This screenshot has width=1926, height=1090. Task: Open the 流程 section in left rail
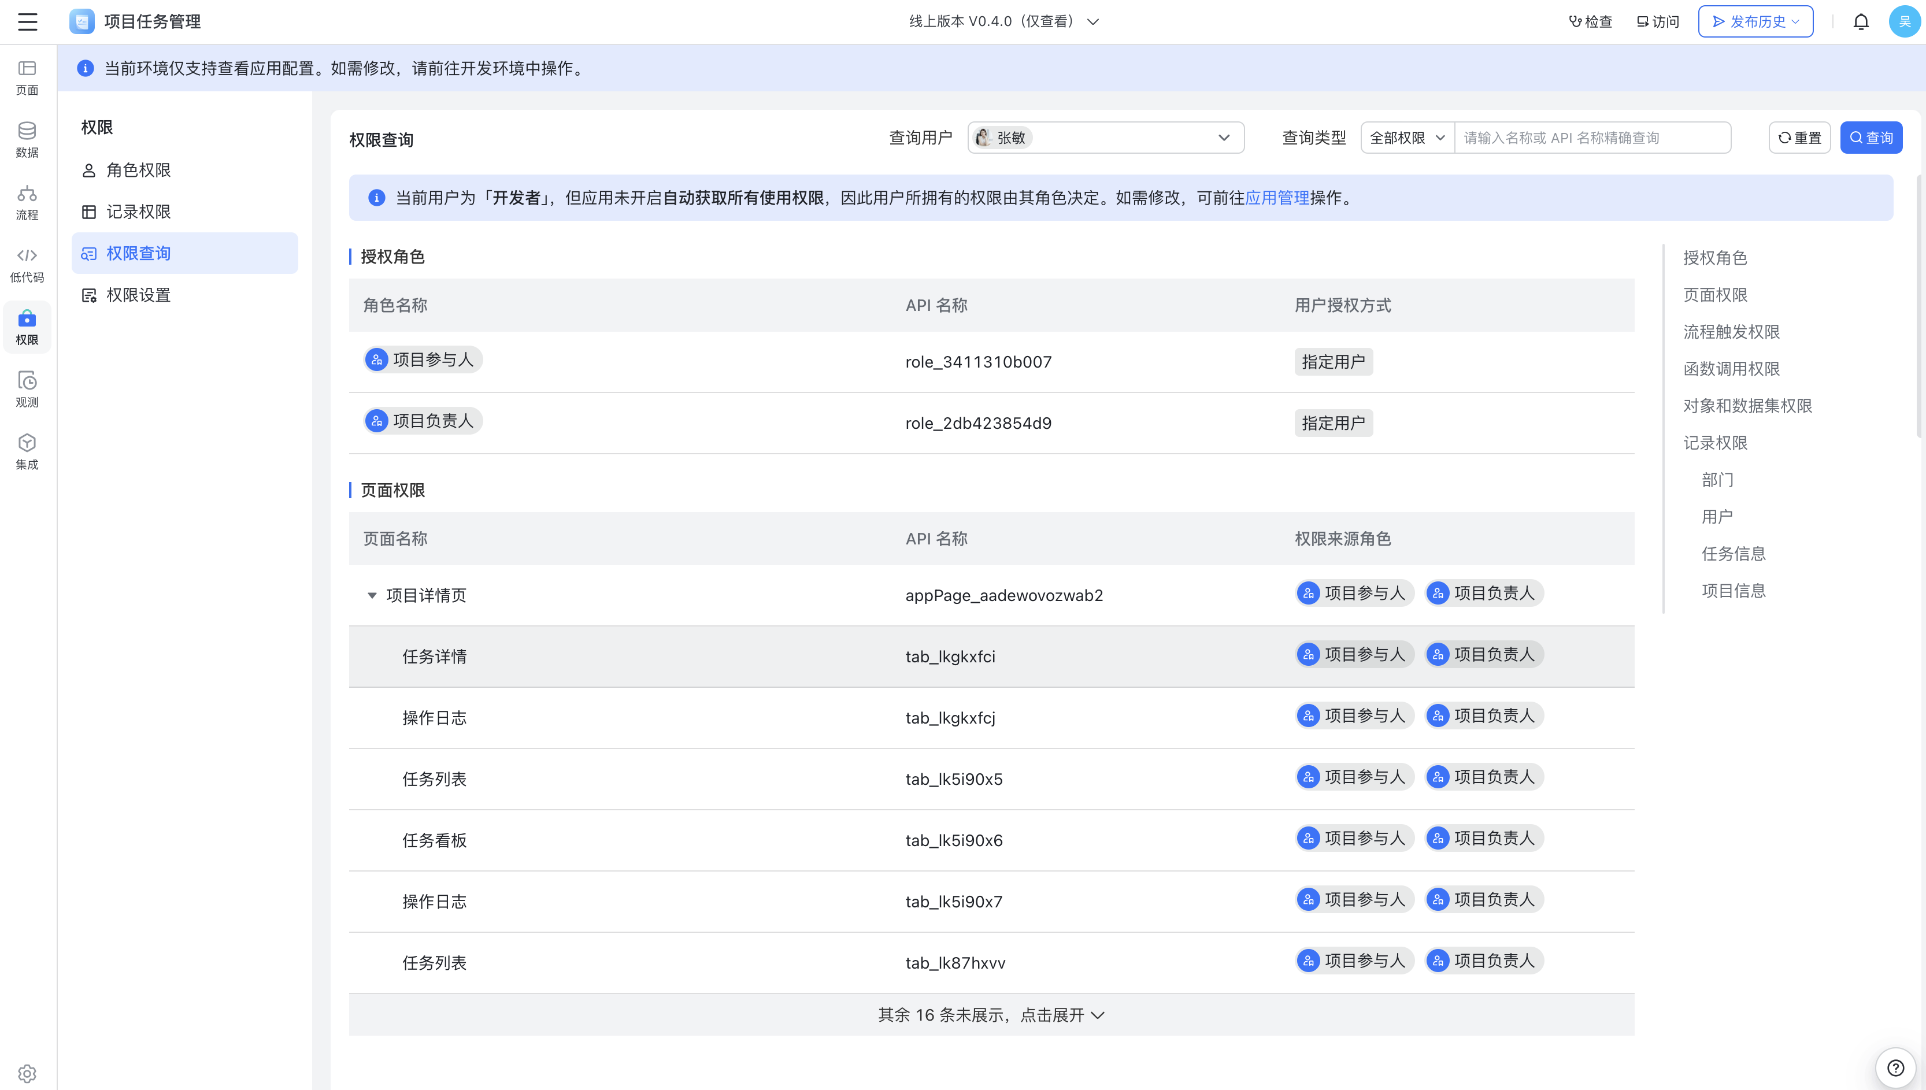[27, 203]
